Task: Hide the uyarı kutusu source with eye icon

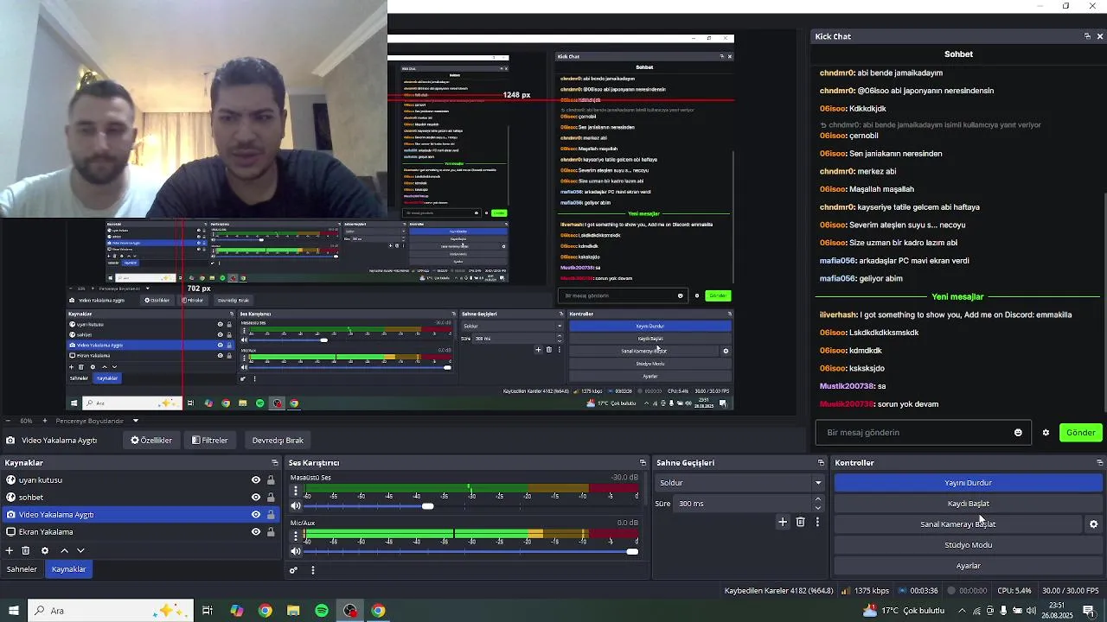Action: click(256, 480)
